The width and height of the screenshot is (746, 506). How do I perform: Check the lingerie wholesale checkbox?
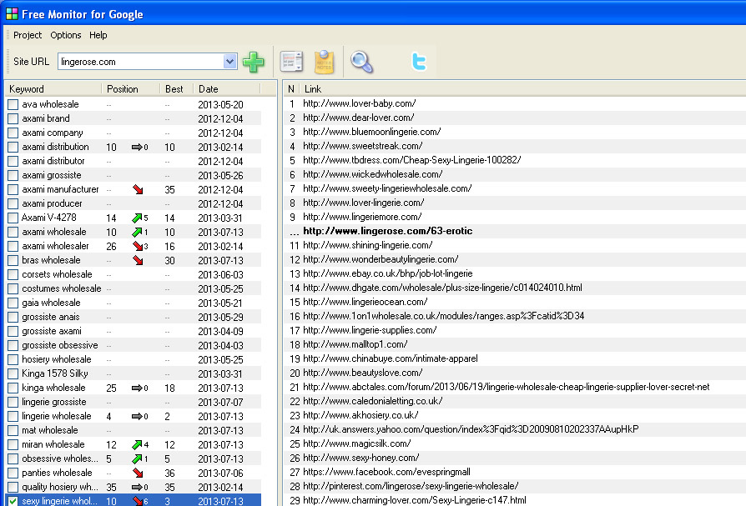(x=13, y=416)
